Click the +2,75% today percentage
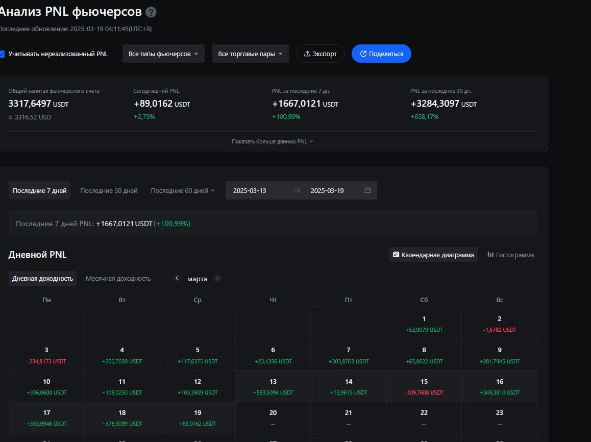The width and height of the screenshot is (591, 442). 144,117
